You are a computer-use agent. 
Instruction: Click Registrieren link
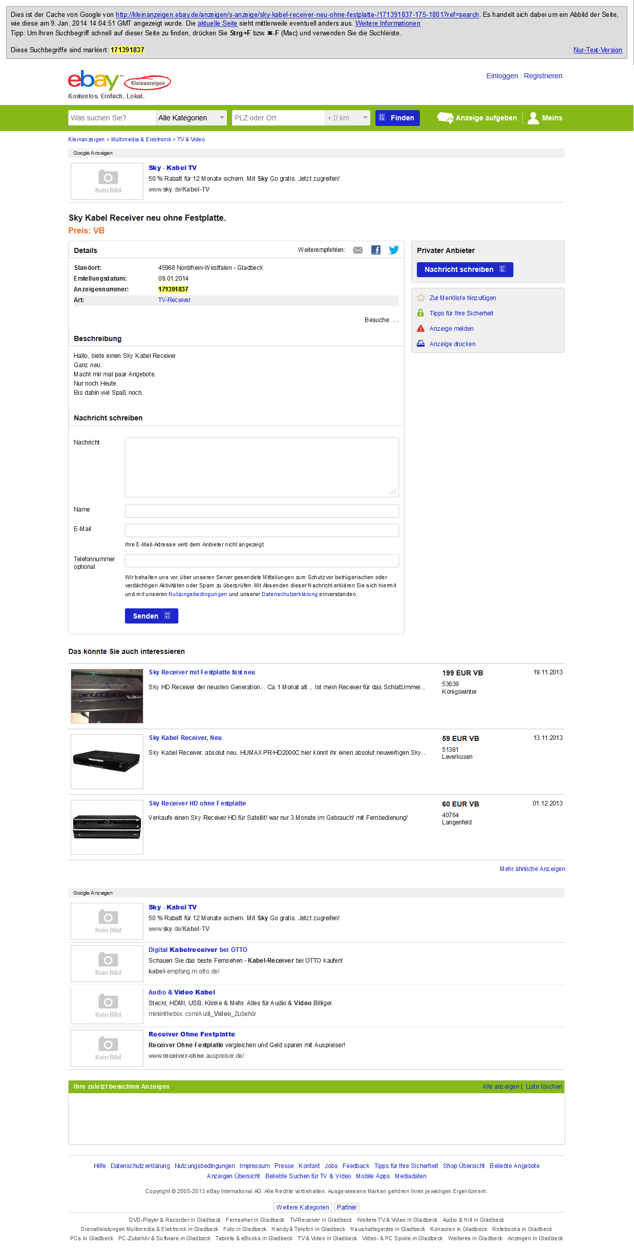pos(543,76)
